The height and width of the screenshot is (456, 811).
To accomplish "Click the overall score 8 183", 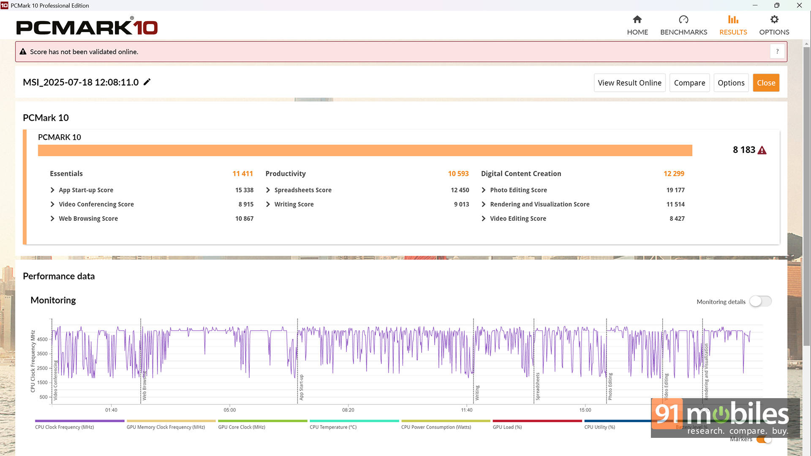I will 744,150.
